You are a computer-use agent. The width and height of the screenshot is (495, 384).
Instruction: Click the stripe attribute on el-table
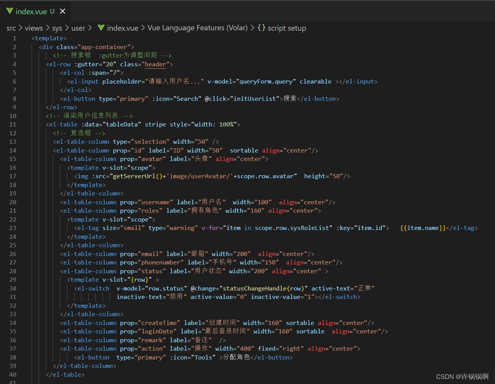(x=155, y=125)
